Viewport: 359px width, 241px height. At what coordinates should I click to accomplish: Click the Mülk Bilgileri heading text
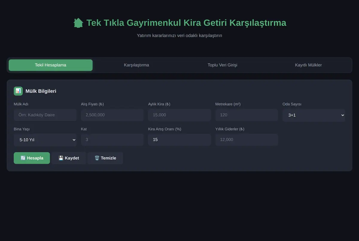point(41,91)
